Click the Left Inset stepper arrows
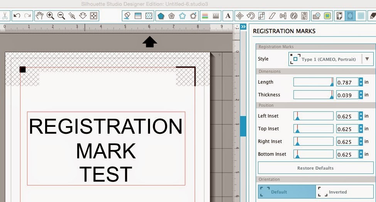The height and width of the screenshot is (202, 376). (361, 116)
